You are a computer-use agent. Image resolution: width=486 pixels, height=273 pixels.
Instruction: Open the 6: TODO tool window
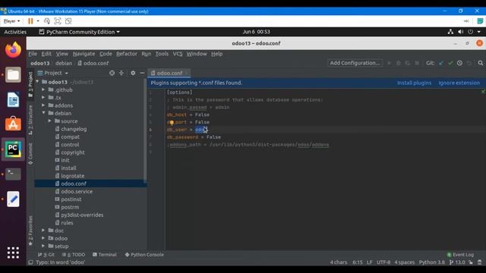tap(73, 255)
